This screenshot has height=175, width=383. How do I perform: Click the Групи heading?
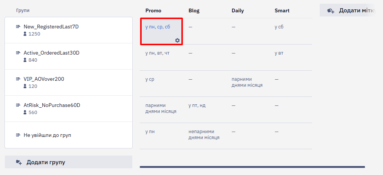tap(23, 10)
